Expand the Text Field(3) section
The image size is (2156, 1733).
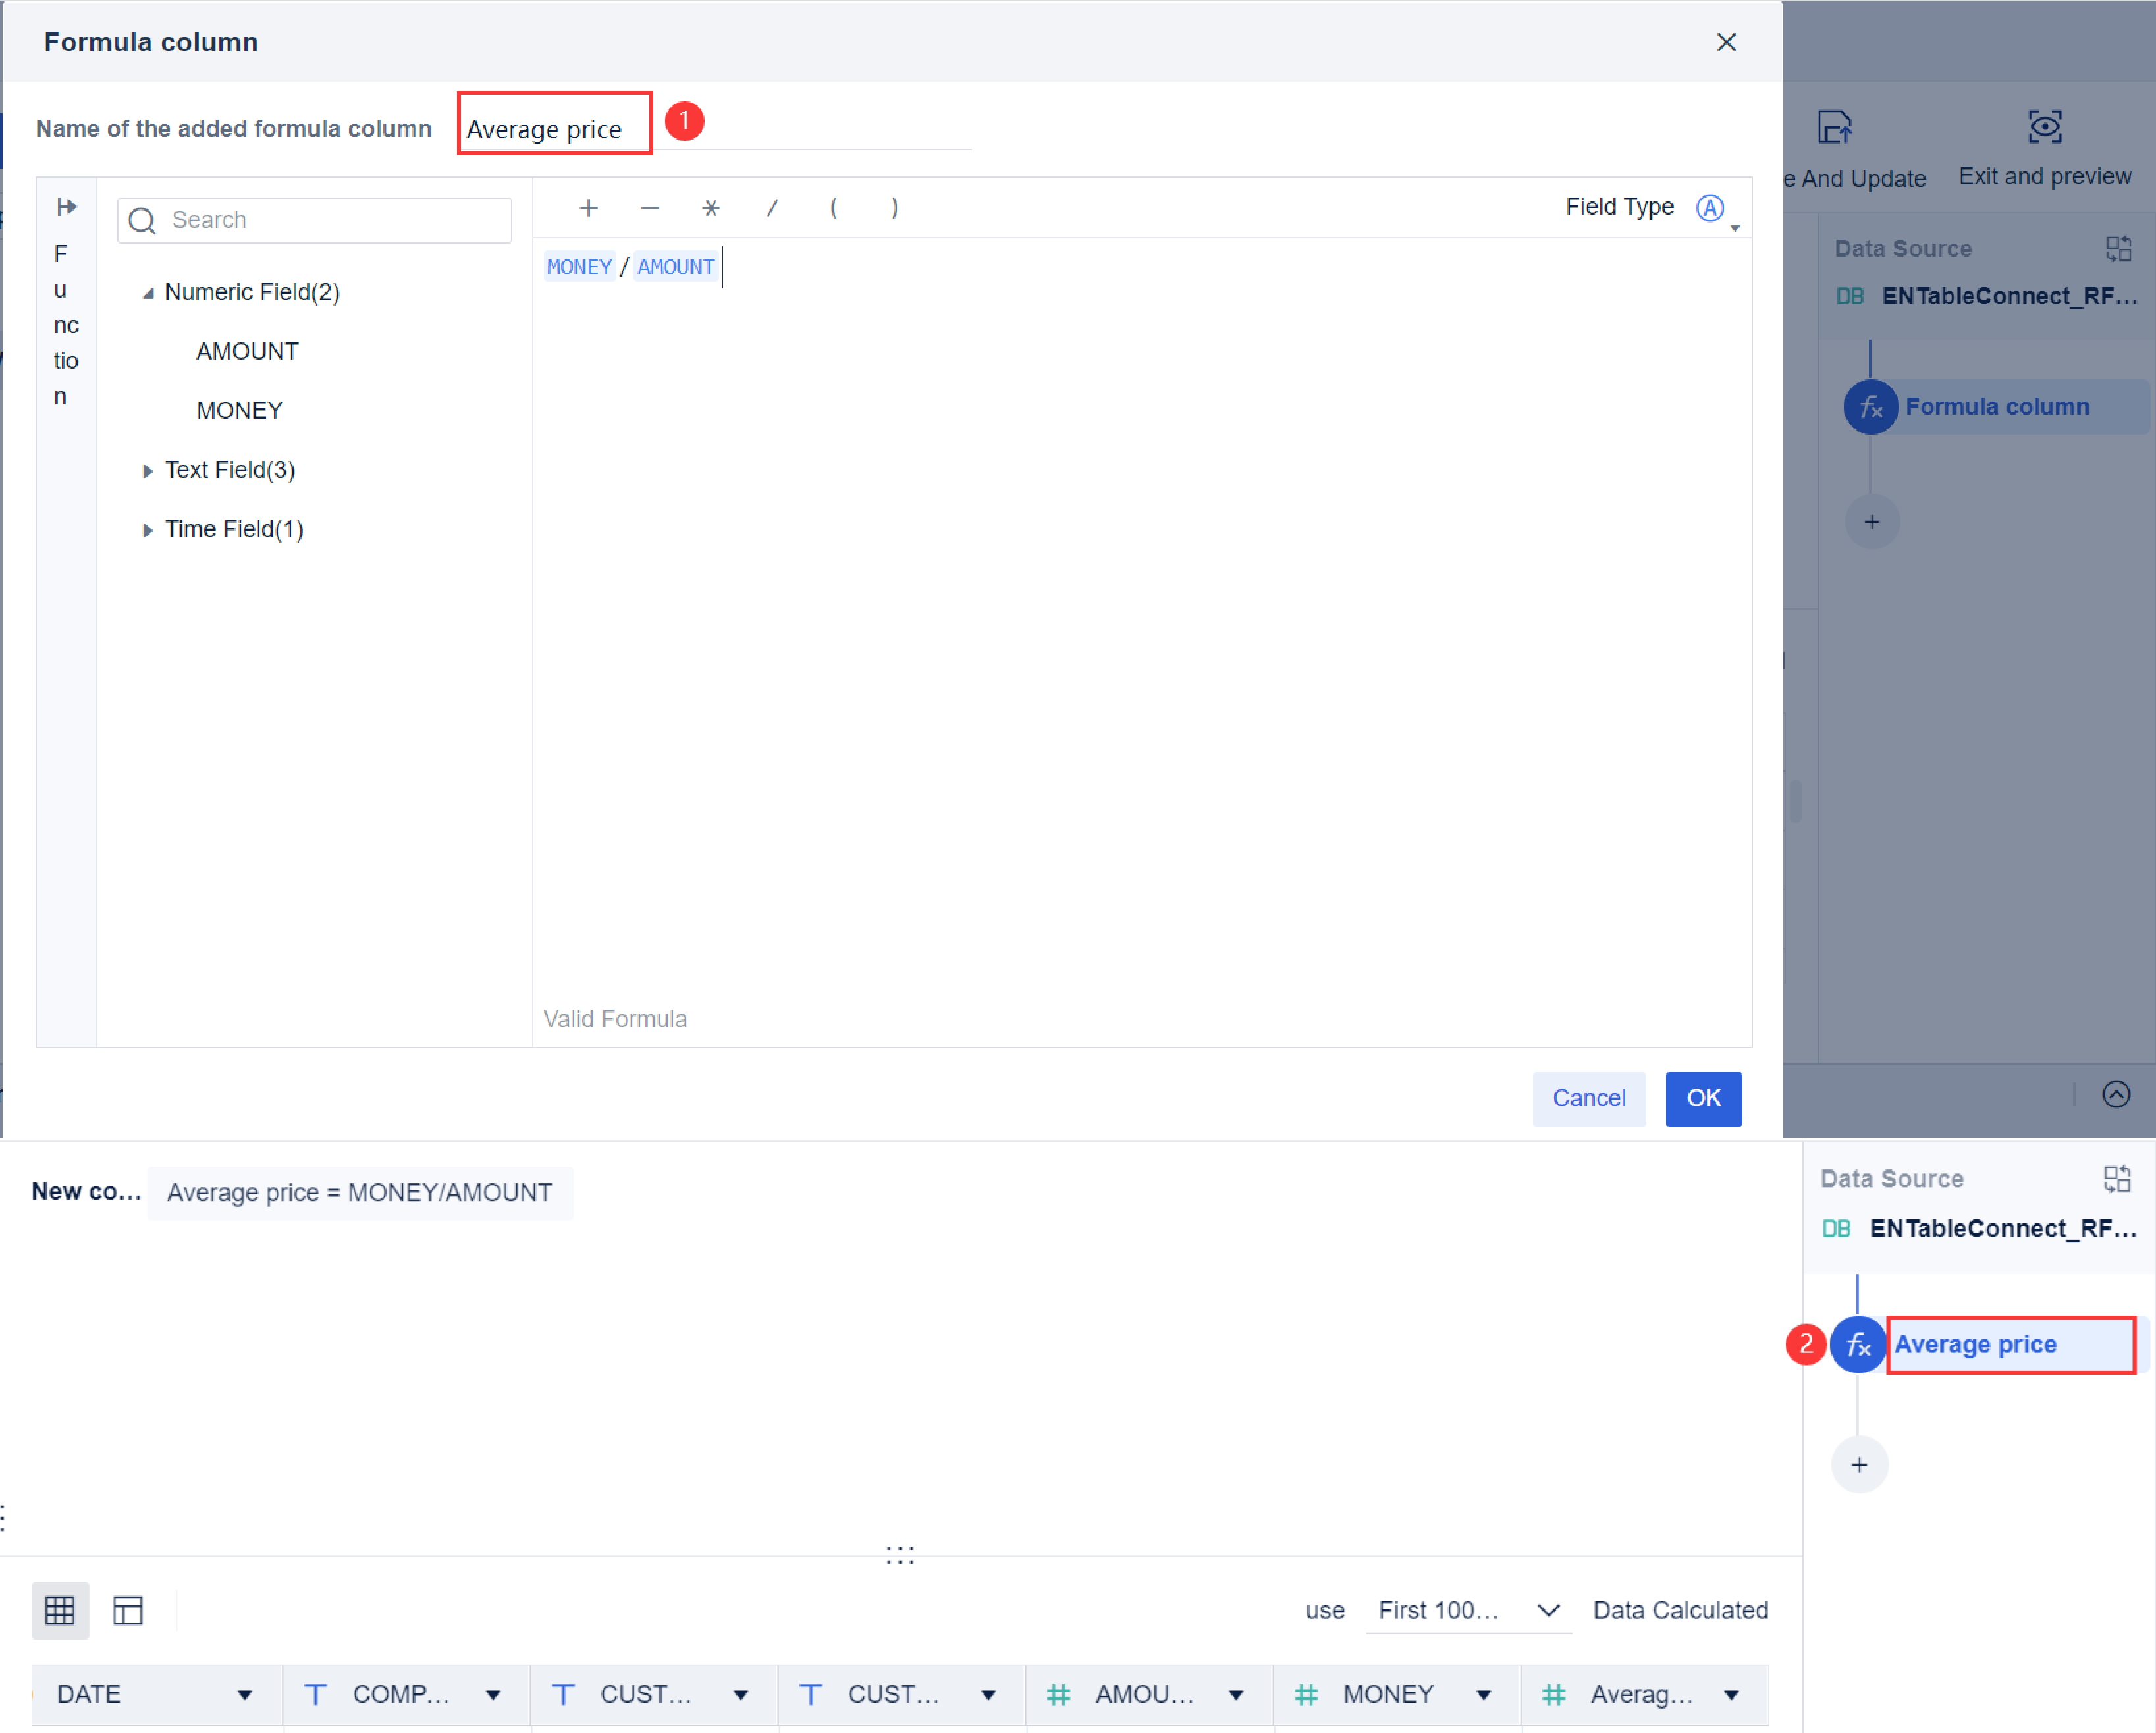click(x=148, y=470)
